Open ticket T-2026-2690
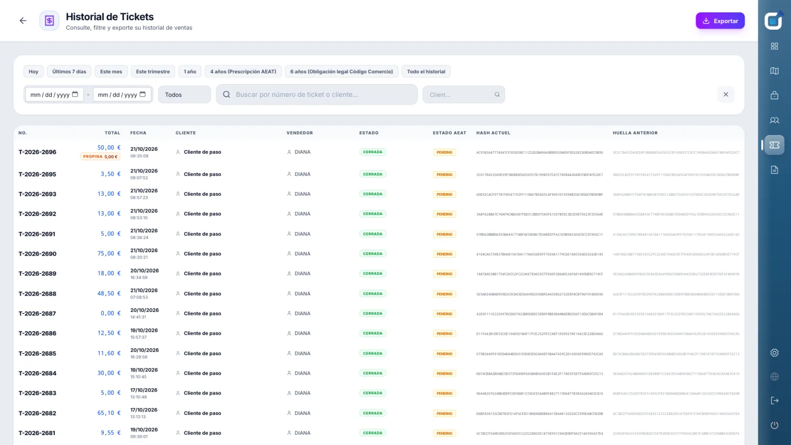Image resolution: width=791 pixels, height=445 pixels. [38, 254]
